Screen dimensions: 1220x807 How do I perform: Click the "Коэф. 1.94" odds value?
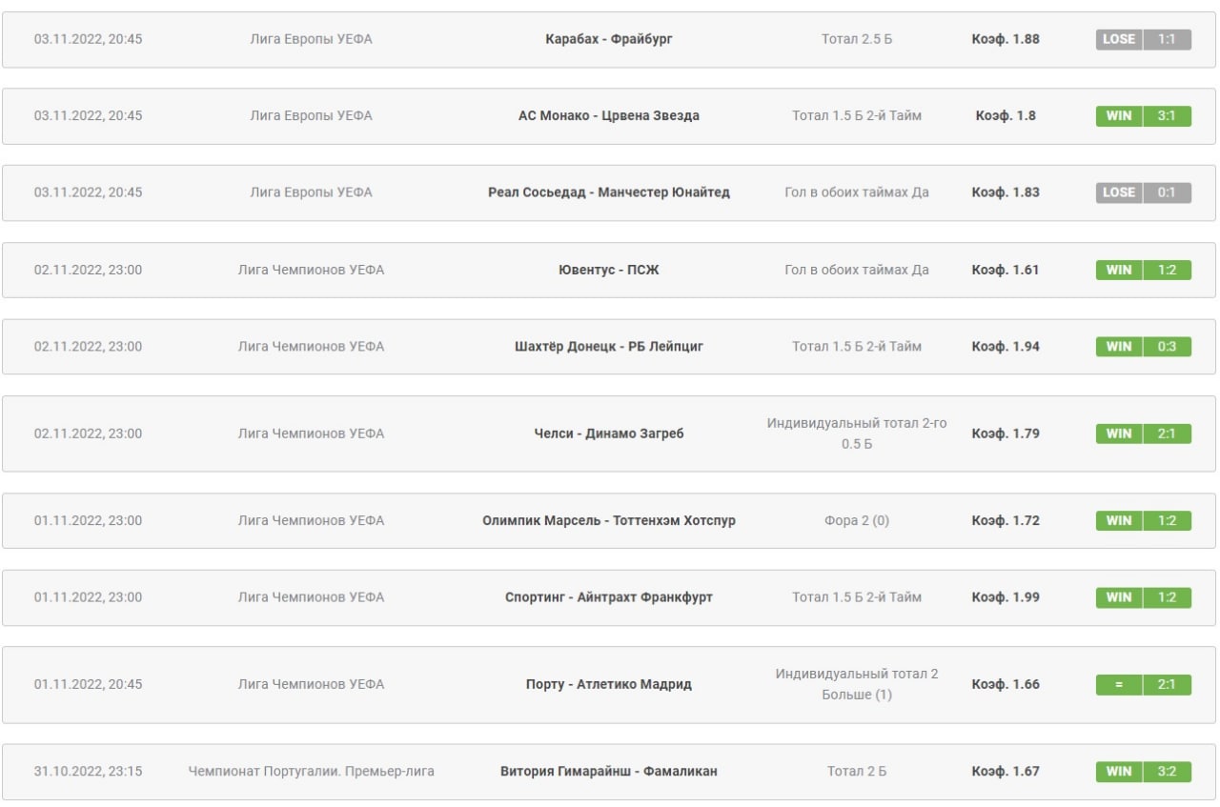point(1005,347)
